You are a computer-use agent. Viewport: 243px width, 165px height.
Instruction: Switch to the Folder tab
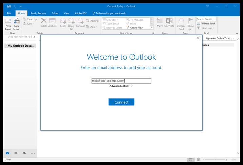point(55,13)
